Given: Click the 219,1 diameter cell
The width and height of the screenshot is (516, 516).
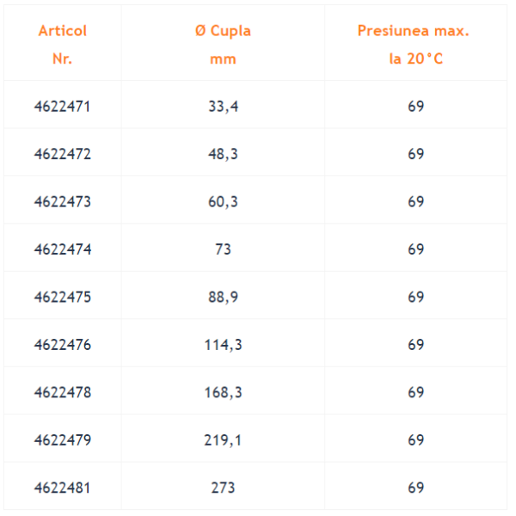Looking at the screenshot, I should [223, 440].
